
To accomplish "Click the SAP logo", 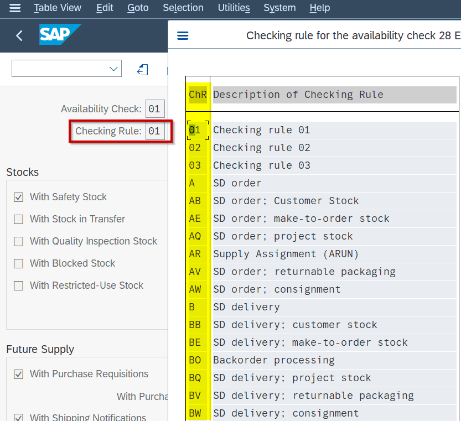I will (60, 34).
